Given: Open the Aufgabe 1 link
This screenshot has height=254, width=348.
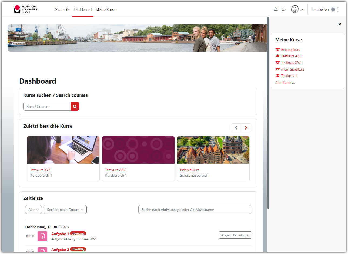Looking at the screenshot, I should click(x=60, y=234).
